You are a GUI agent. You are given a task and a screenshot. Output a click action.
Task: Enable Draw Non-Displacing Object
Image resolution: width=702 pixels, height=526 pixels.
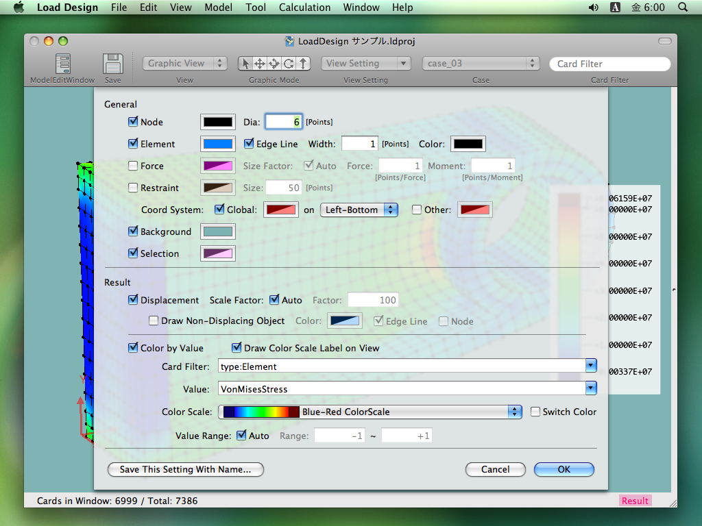pos(154,321)
